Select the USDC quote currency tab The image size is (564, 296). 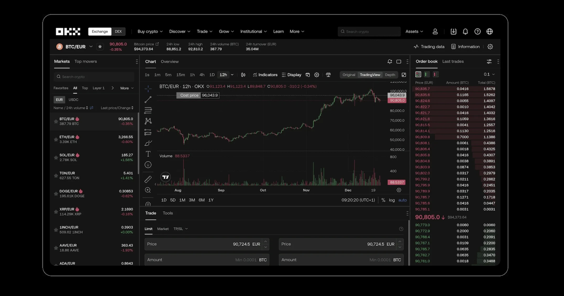73,100
